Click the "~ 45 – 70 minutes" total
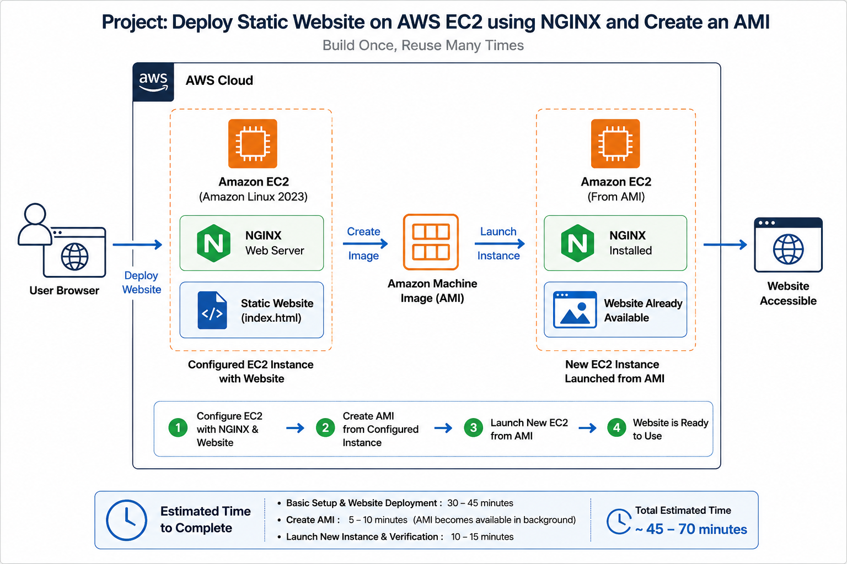The height and width of the screenshot is (564, 847). pyautogui.click(x=691, y=529)
